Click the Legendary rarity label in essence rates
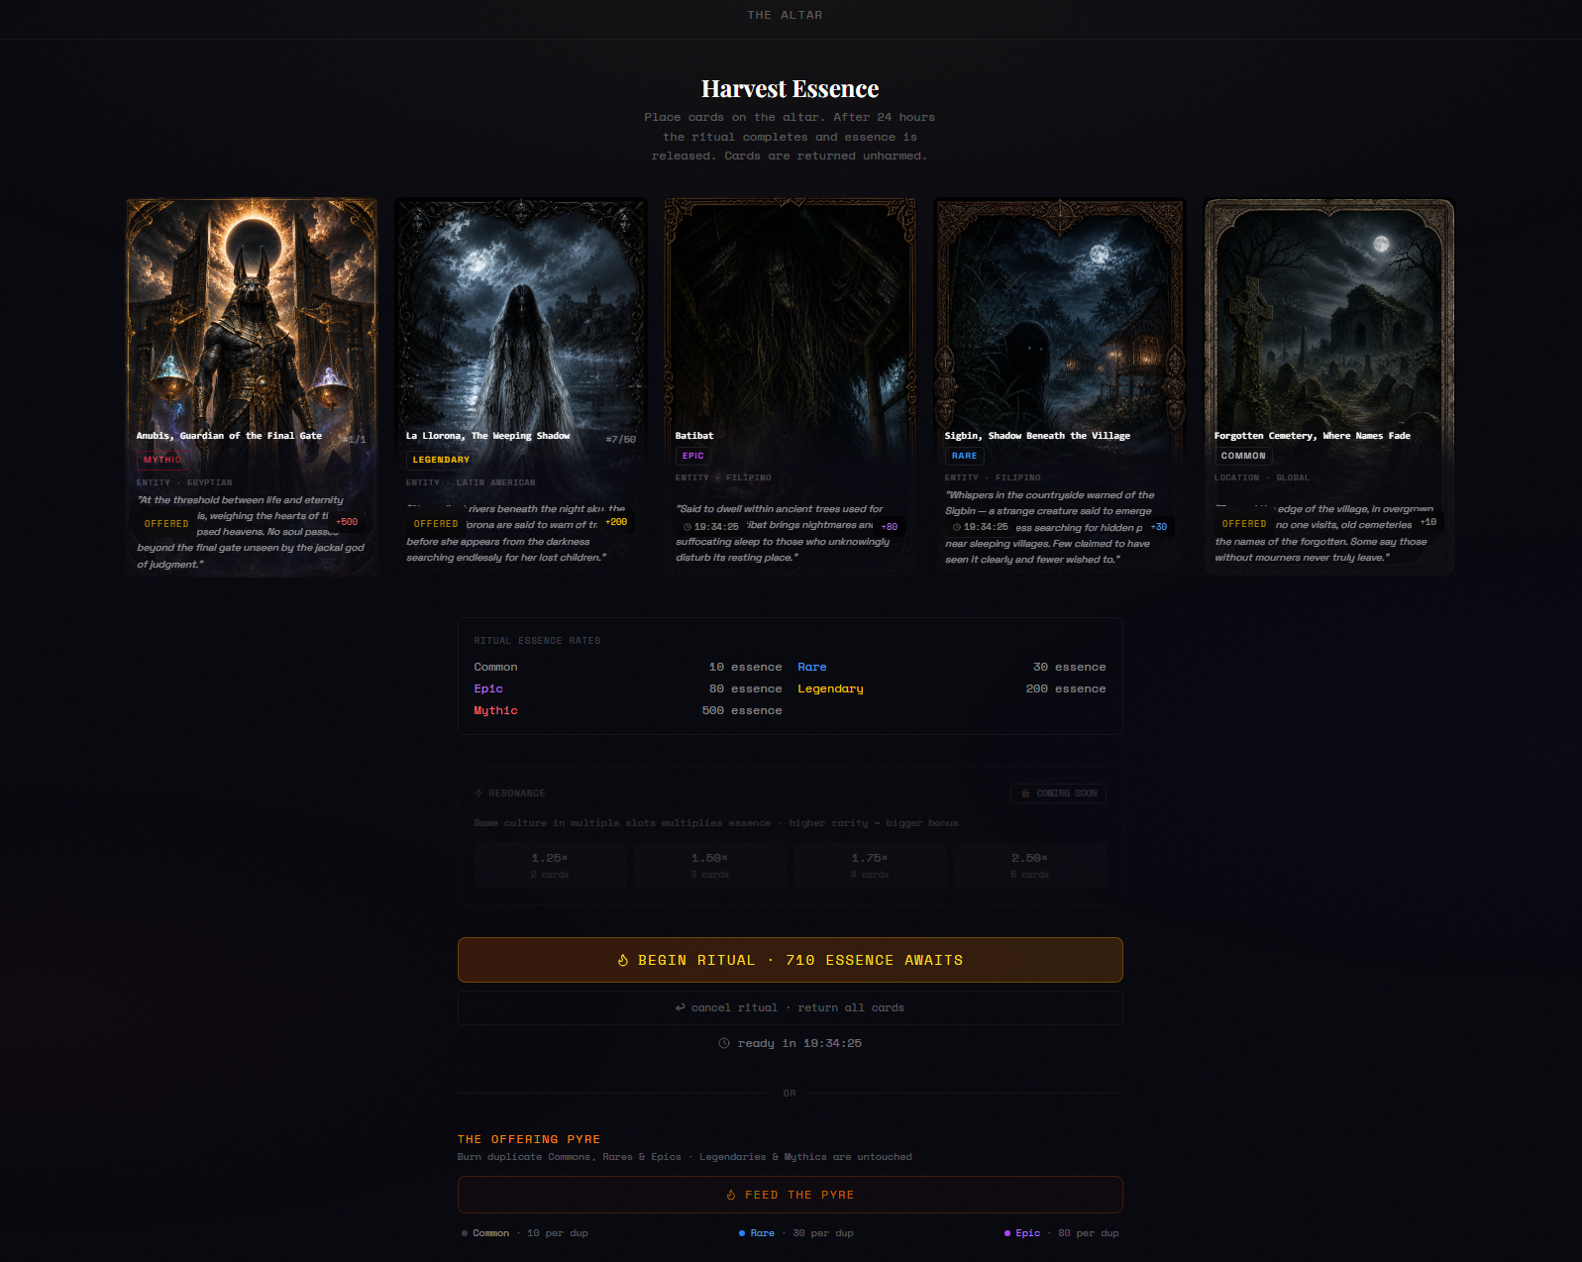The width and height of the screenshot is (1582, 1262). (830, 689)
